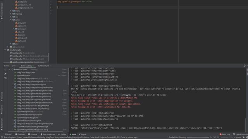Click Task :quranMp3:minifyDebugWithR8 output line
The height and width of the screenshot is (139, 248).
pos(91,125)
